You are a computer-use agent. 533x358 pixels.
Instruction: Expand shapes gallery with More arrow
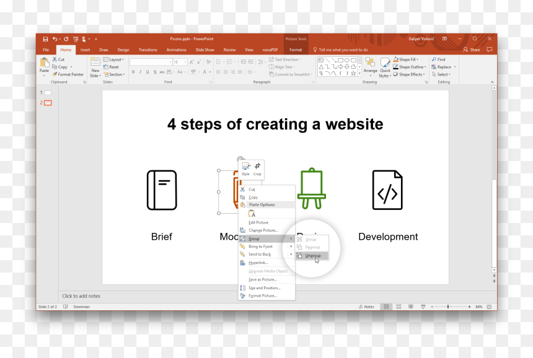(x=359, y=73)
